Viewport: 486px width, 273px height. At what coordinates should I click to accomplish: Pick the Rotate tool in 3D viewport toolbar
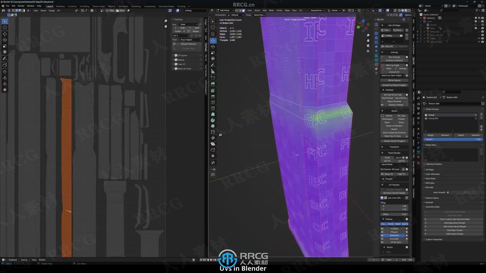(213, 47)
